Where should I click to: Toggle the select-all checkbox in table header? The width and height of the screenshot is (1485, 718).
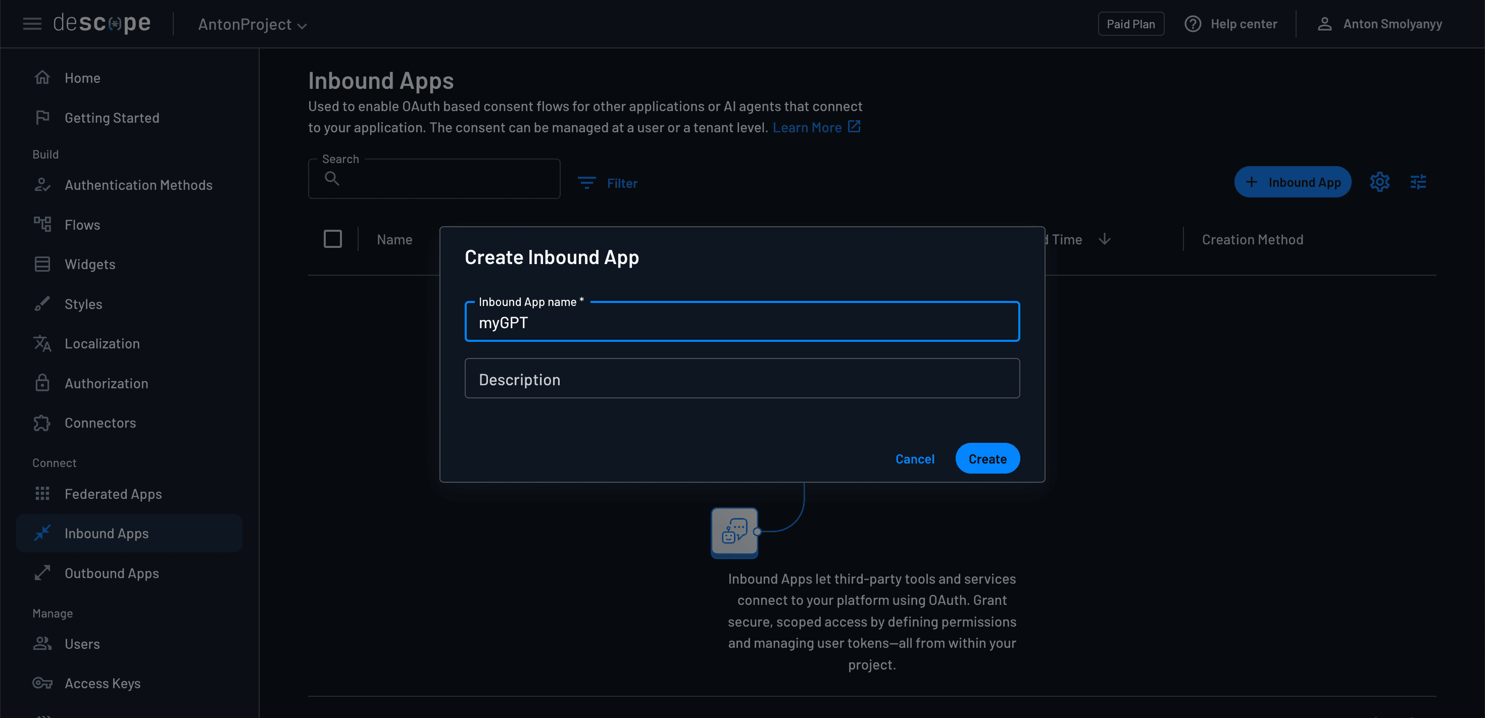(x=333, y=238)
